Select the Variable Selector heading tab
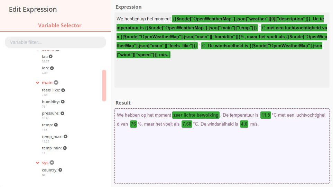Image resolution: width=333 pixels, height=187 pixels. click(x=60, y=26)
